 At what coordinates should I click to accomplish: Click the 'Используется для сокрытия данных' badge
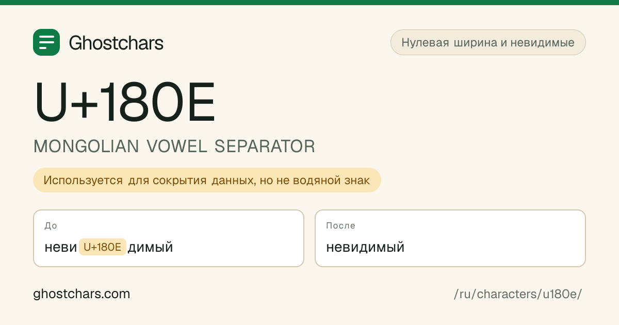[x=207, y=180]
